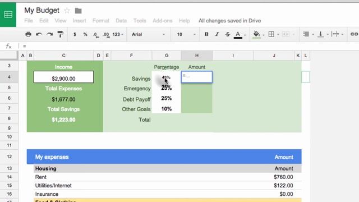Select the Other Goals 10% cell
The width and height of the screenshot is (359, 202).
(x=167, y=108)
